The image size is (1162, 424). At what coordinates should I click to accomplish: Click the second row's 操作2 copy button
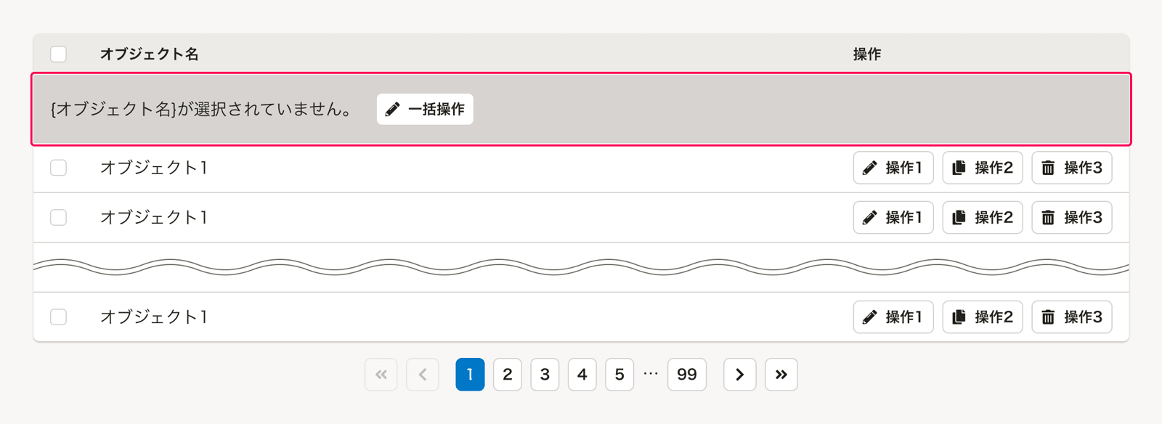coord(982,217)
